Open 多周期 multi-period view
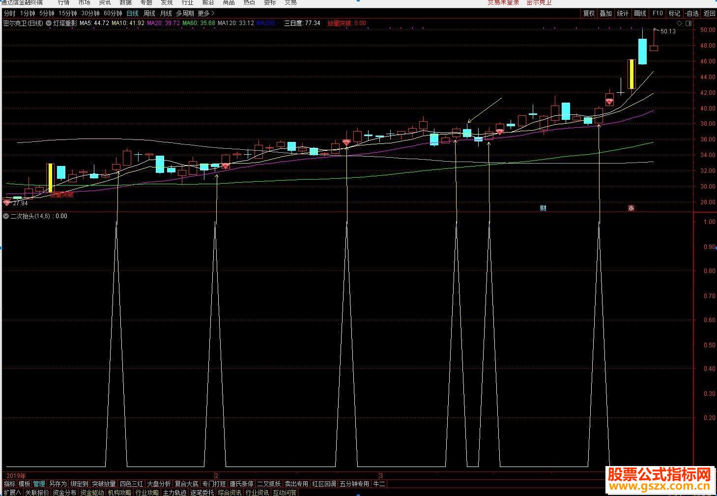This screenshot has width=717, height=496. coord(185,14)
